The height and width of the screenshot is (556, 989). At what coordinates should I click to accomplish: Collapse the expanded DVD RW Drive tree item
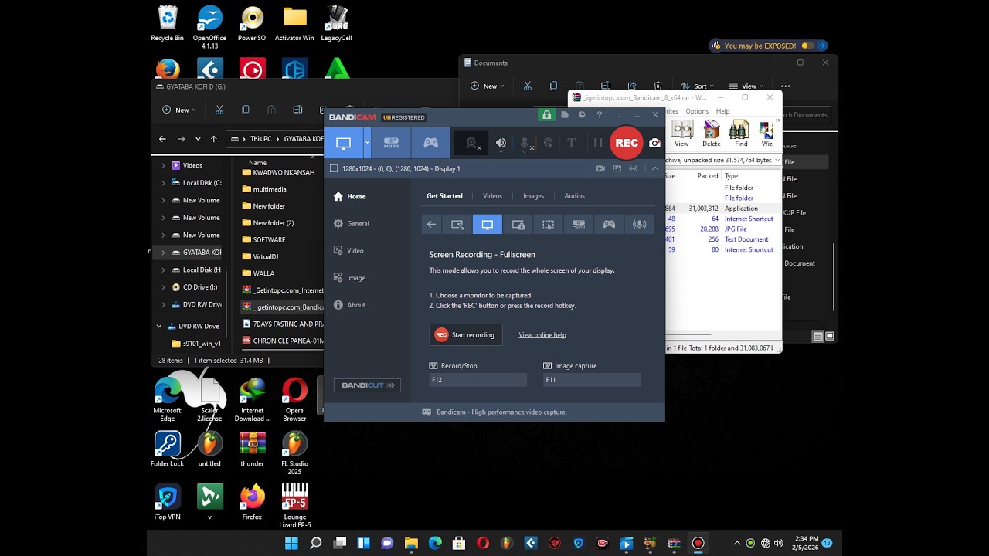(159, 326)
